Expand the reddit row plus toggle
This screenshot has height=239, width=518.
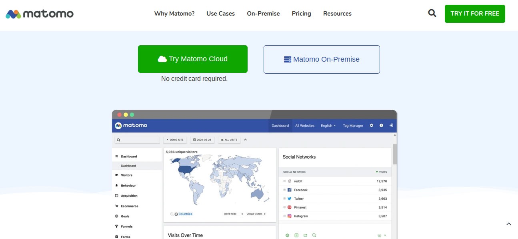click(284, 181)
